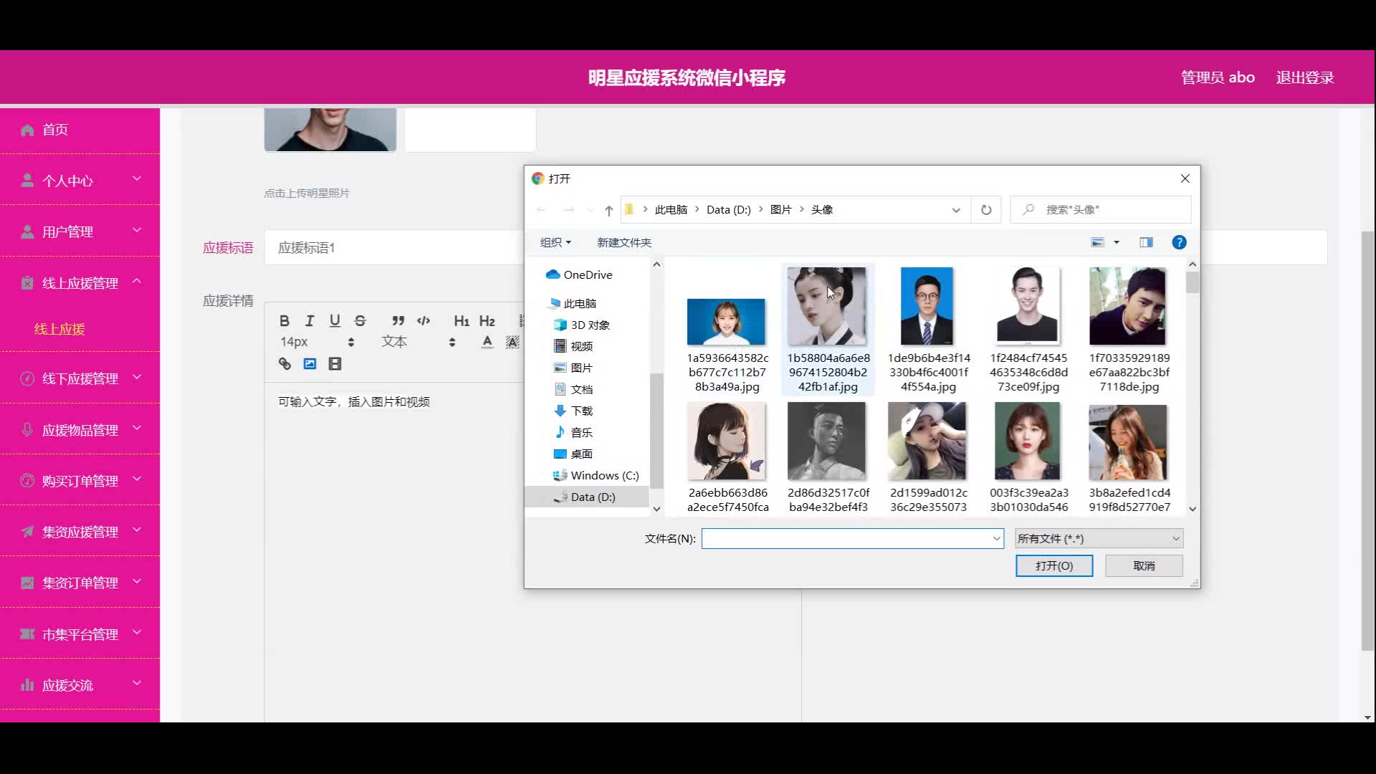The width and height of the screenshot is (1376, 774).
Task: Toggle bold formatting in editor toolbar
Action: tap(285, 320)
